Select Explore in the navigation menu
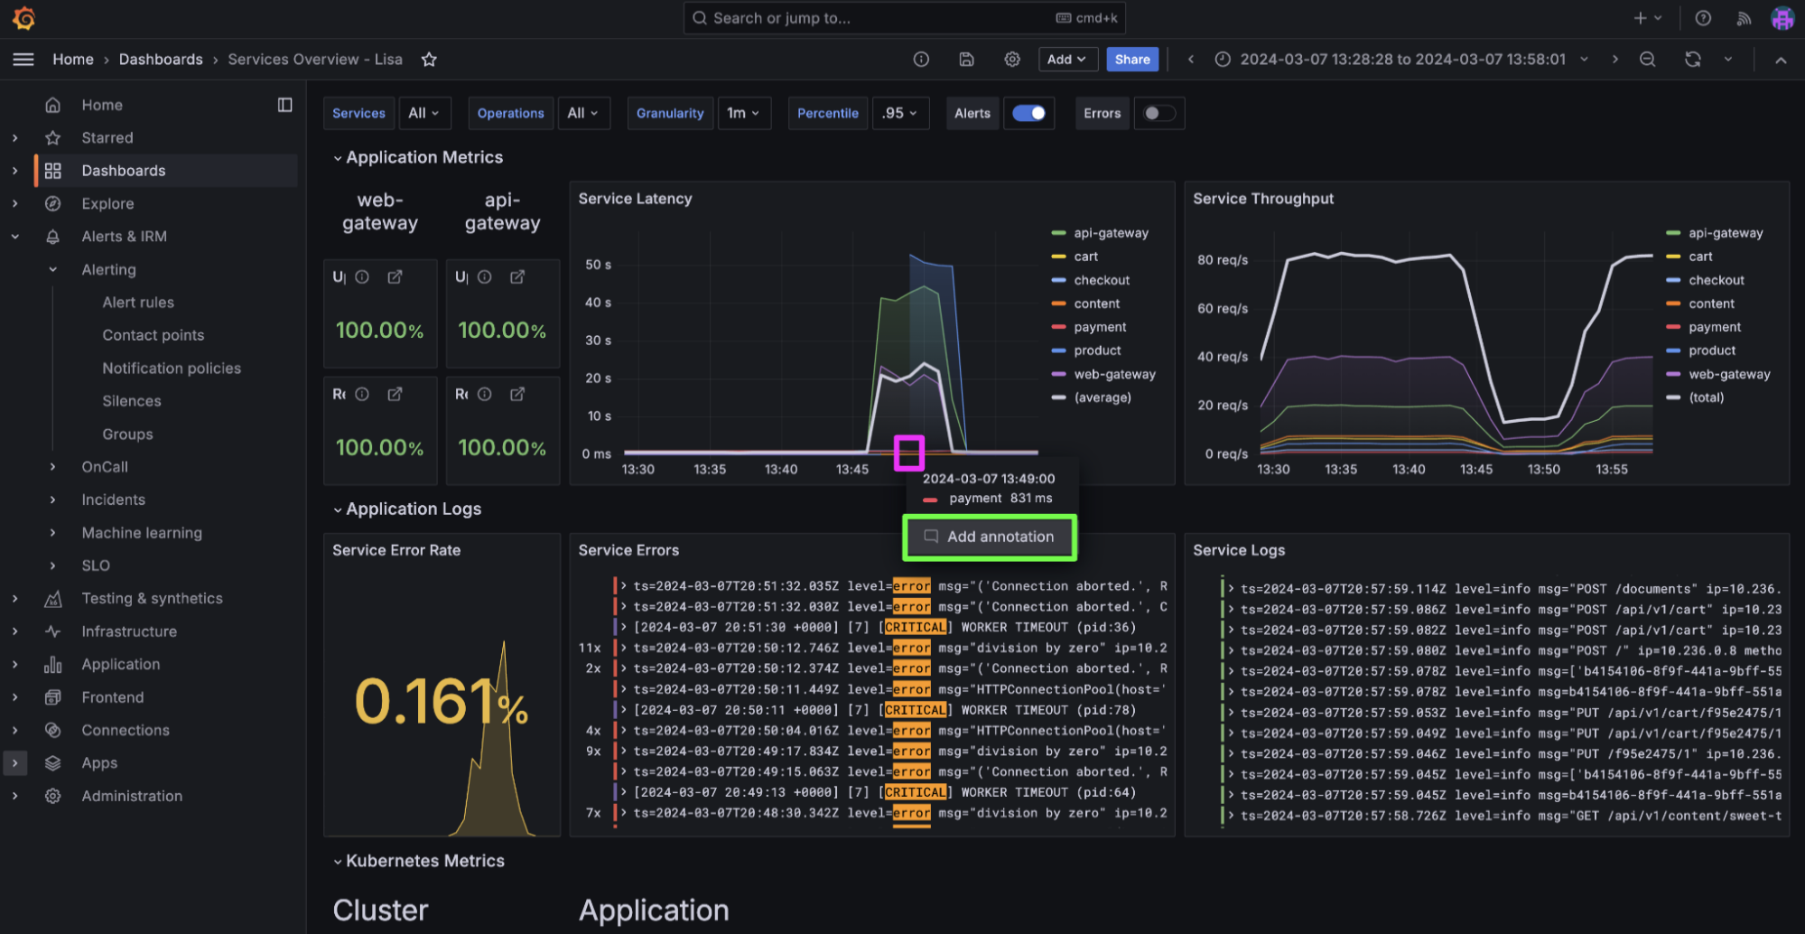 click(107, 204)
